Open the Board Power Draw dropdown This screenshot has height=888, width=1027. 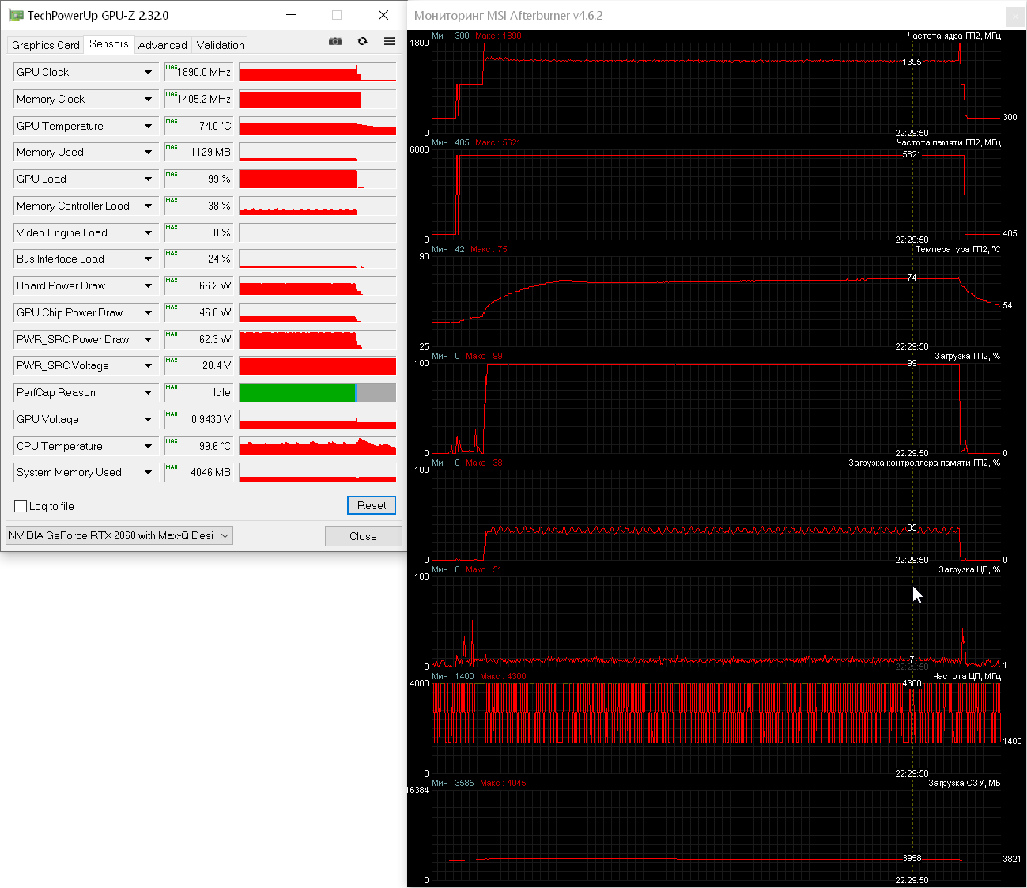pos(148,285)
